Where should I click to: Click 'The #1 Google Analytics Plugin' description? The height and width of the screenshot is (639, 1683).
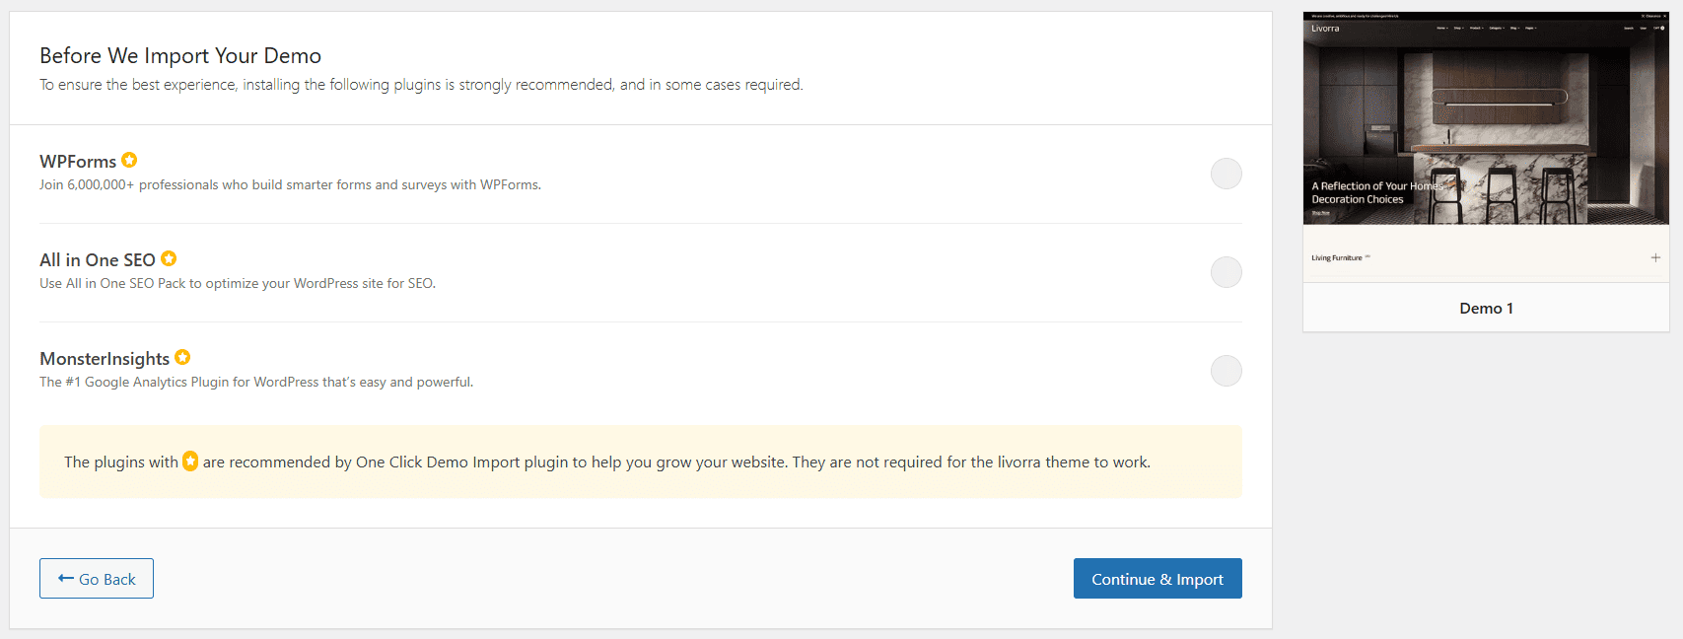click(x=256, y=382)
